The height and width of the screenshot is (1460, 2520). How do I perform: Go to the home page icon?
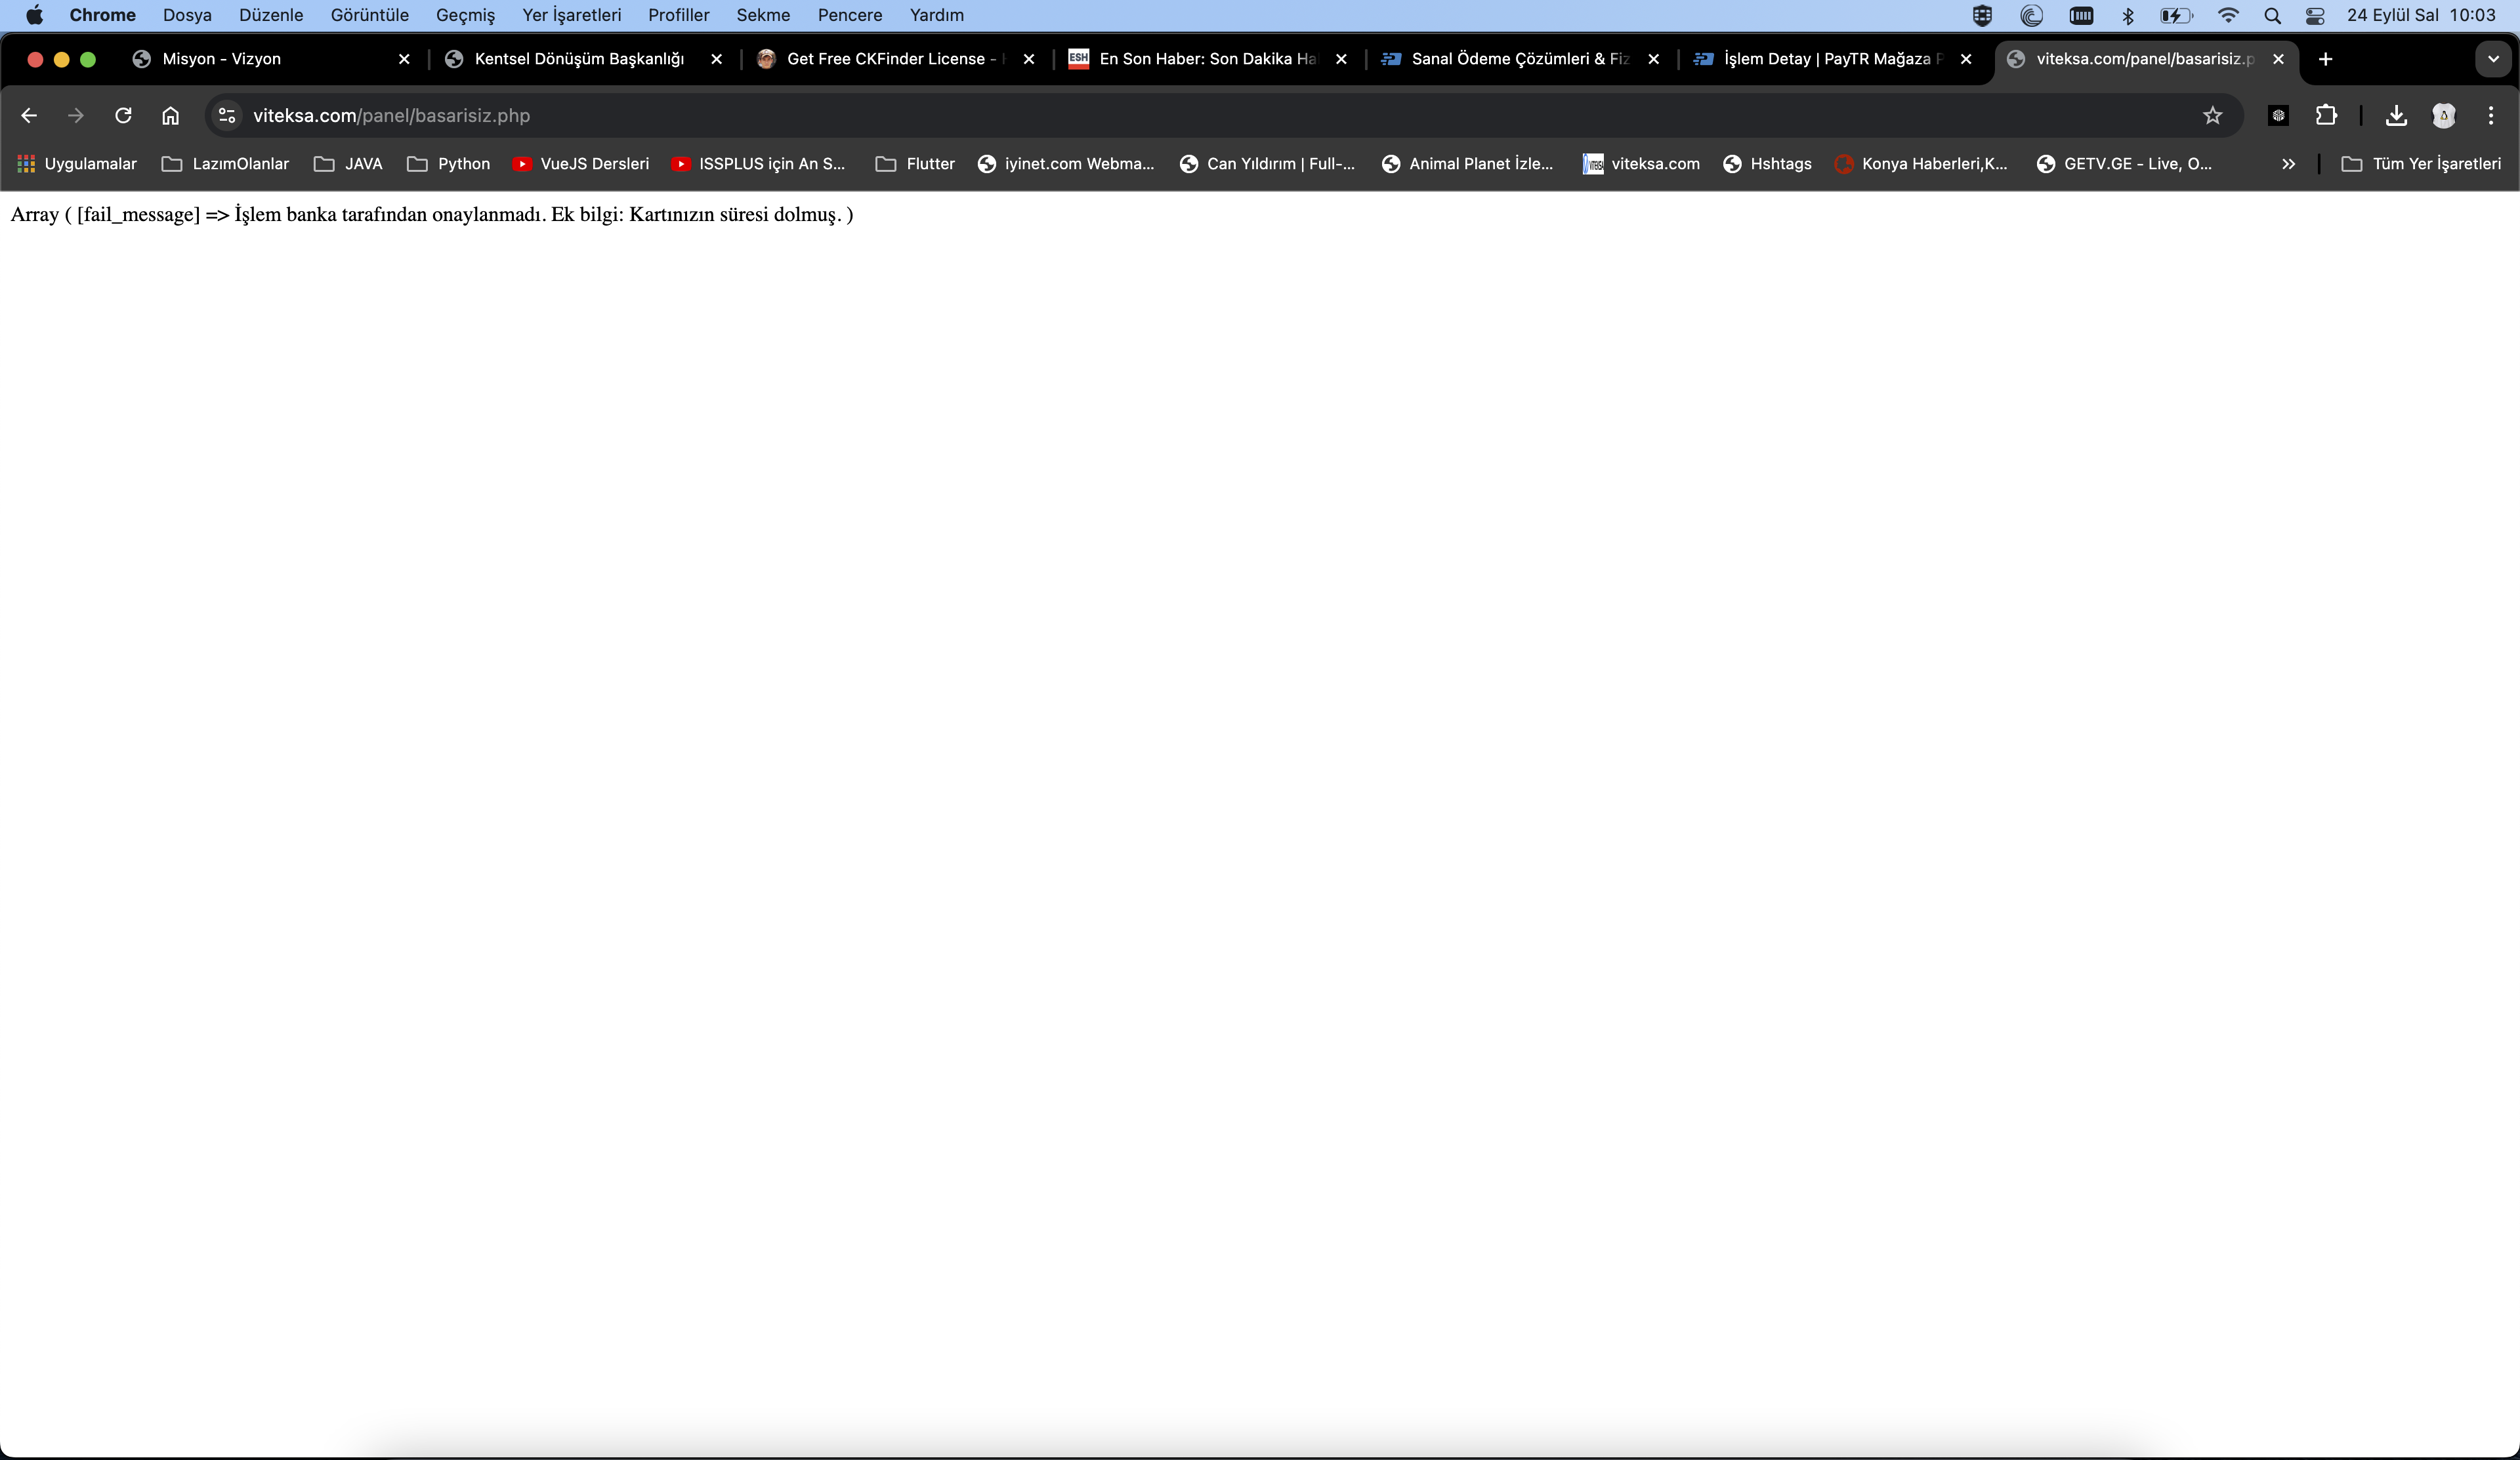tap(170, 116)
